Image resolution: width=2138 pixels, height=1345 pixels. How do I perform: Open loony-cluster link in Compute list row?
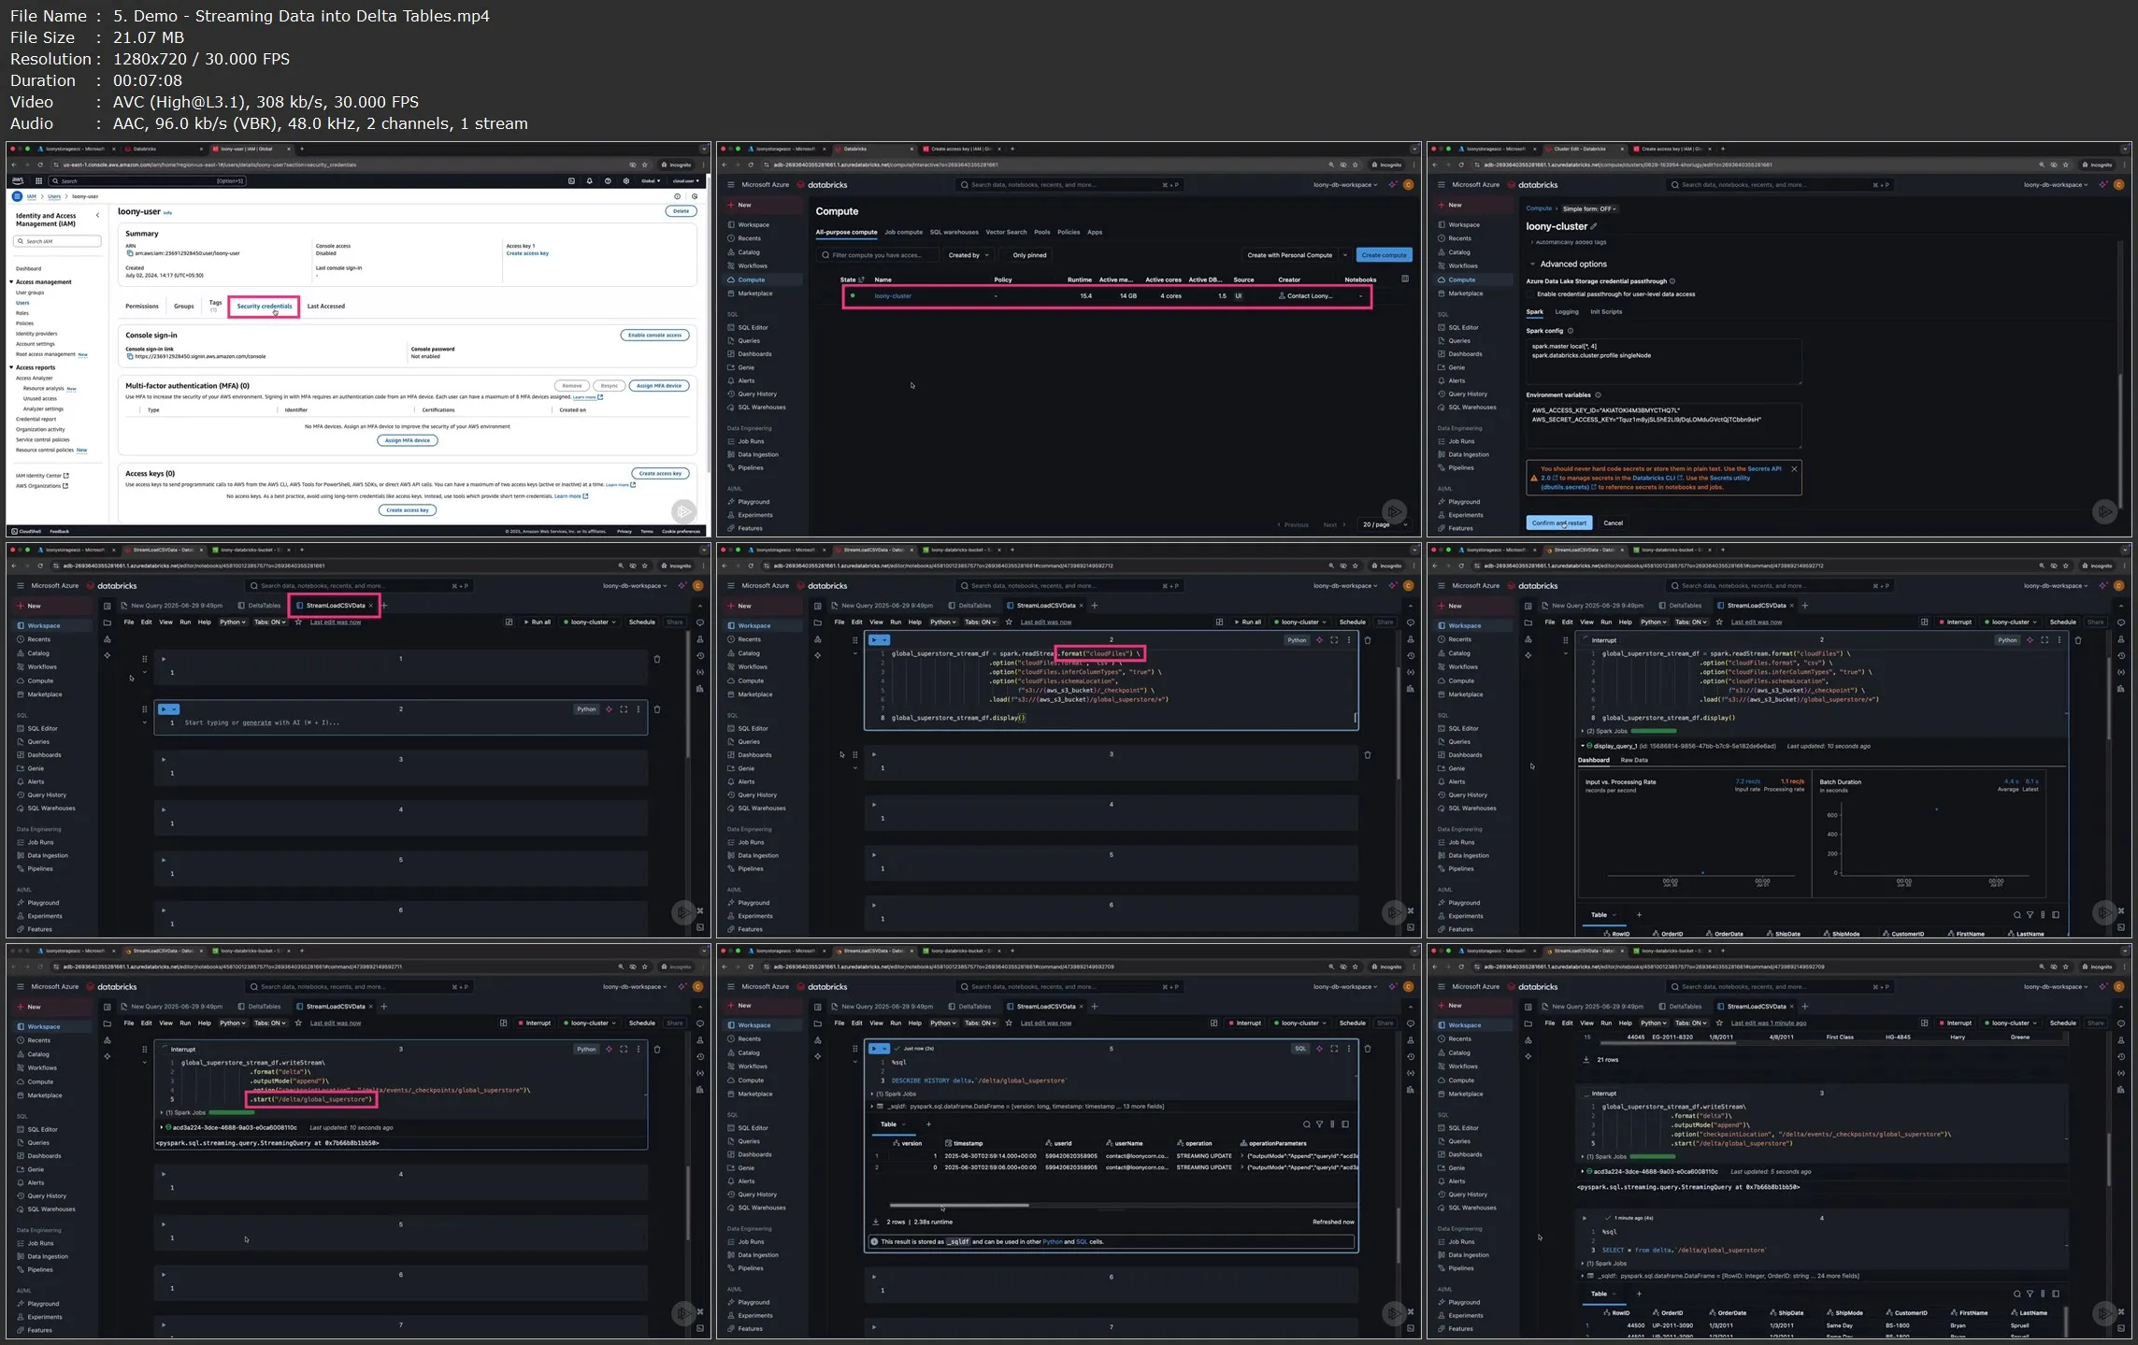(x=893, y=296)
